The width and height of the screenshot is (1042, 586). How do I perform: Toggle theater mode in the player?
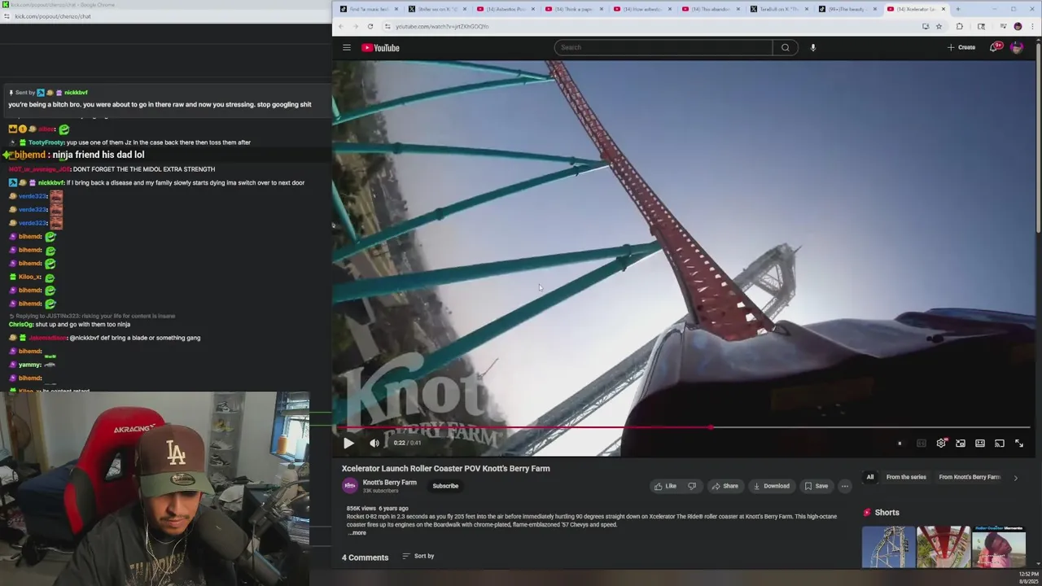(x=980, y=444)
